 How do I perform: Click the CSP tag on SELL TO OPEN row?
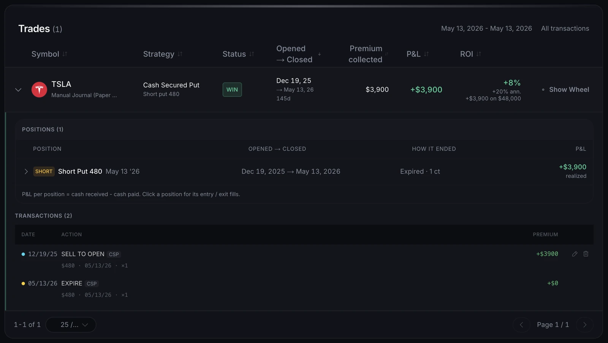(x=114, y=254)
